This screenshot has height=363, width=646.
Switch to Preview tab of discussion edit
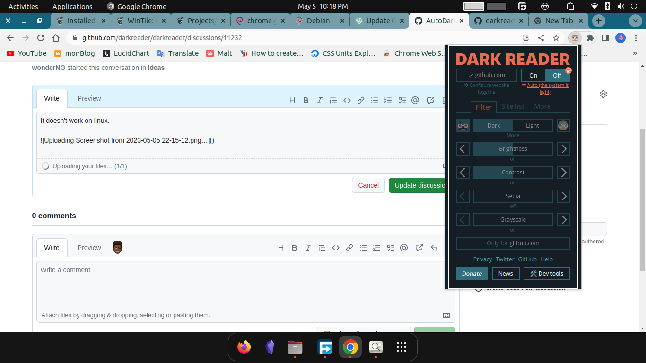tap(89, 98)
